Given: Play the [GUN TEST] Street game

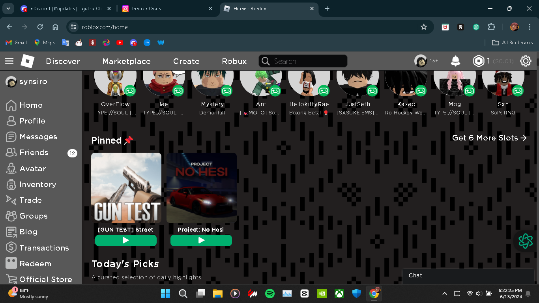Looking at the screenshot, I should [126, 240].
